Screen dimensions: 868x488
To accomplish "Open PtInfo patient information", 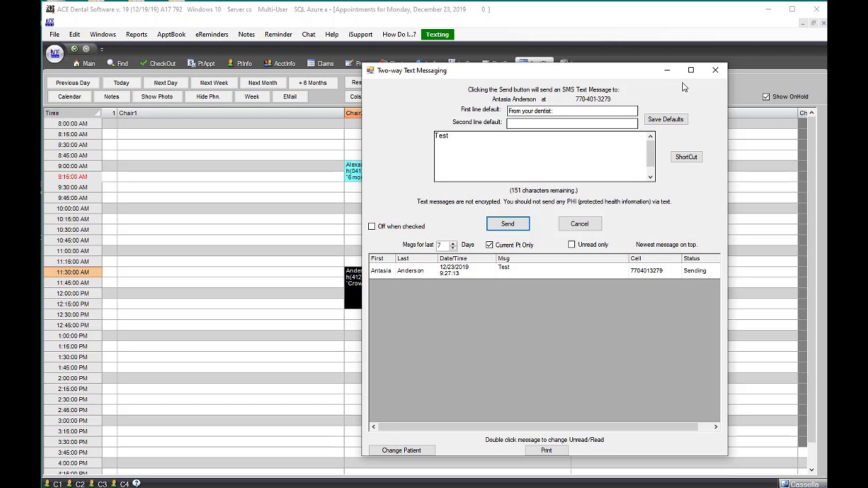I will (x=240, y=64).
